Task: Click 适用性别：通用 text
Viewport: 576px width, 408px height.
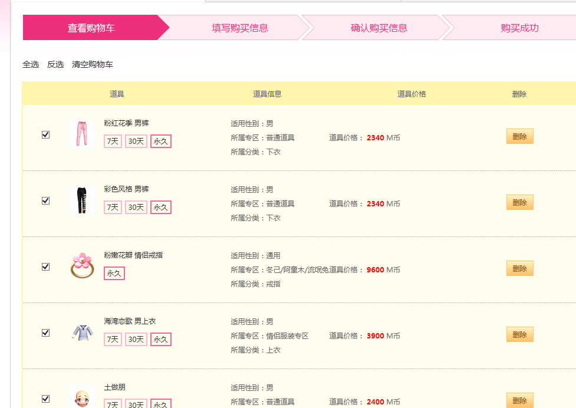Action: (256, 256)
